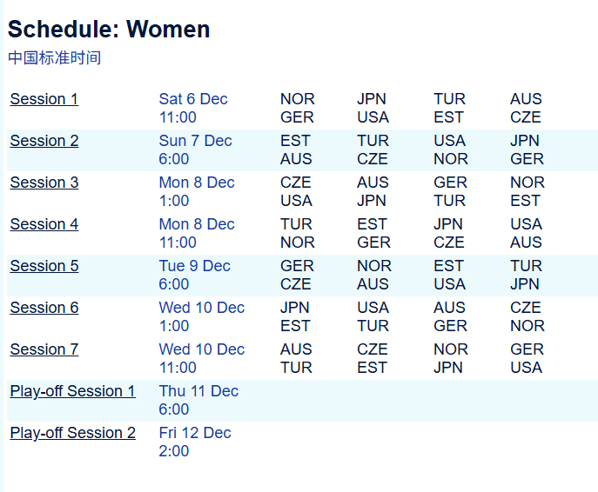Click the Sun 7 Dec date
Viewport: 598px width, 492px height.
195,141
